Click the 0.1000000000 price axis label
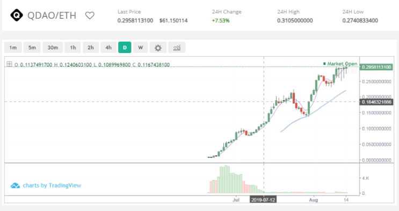399x211 pixels. coord(376,129)
